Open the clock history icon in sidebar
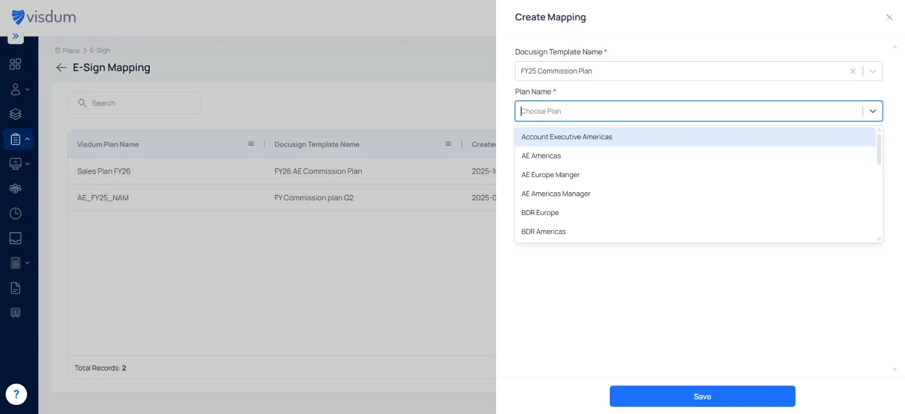This screenshot has width=905, height=414. click(x=15, y=213)
